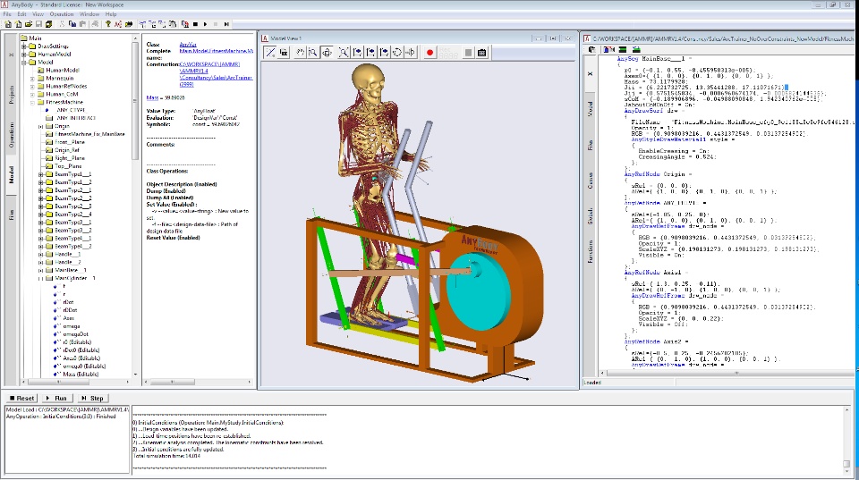Open the Operation menu
Viewport: 859px width, 480px height.
tap(62, 14)
